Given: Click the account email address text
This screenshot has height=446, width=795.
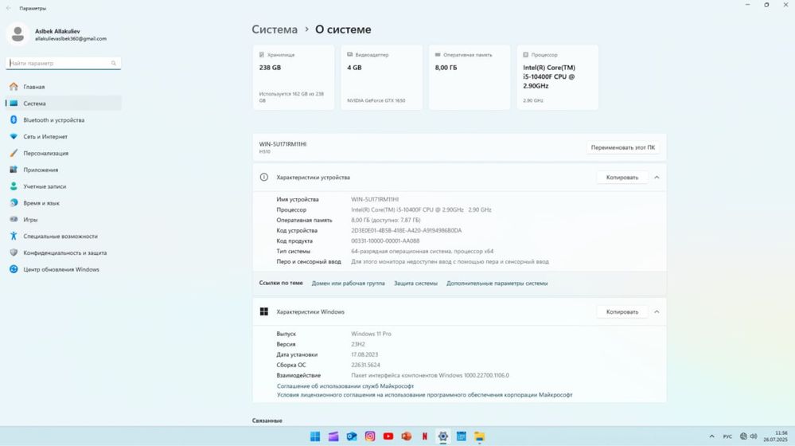Looking at the screenshot, I should (x=71, y=39).
